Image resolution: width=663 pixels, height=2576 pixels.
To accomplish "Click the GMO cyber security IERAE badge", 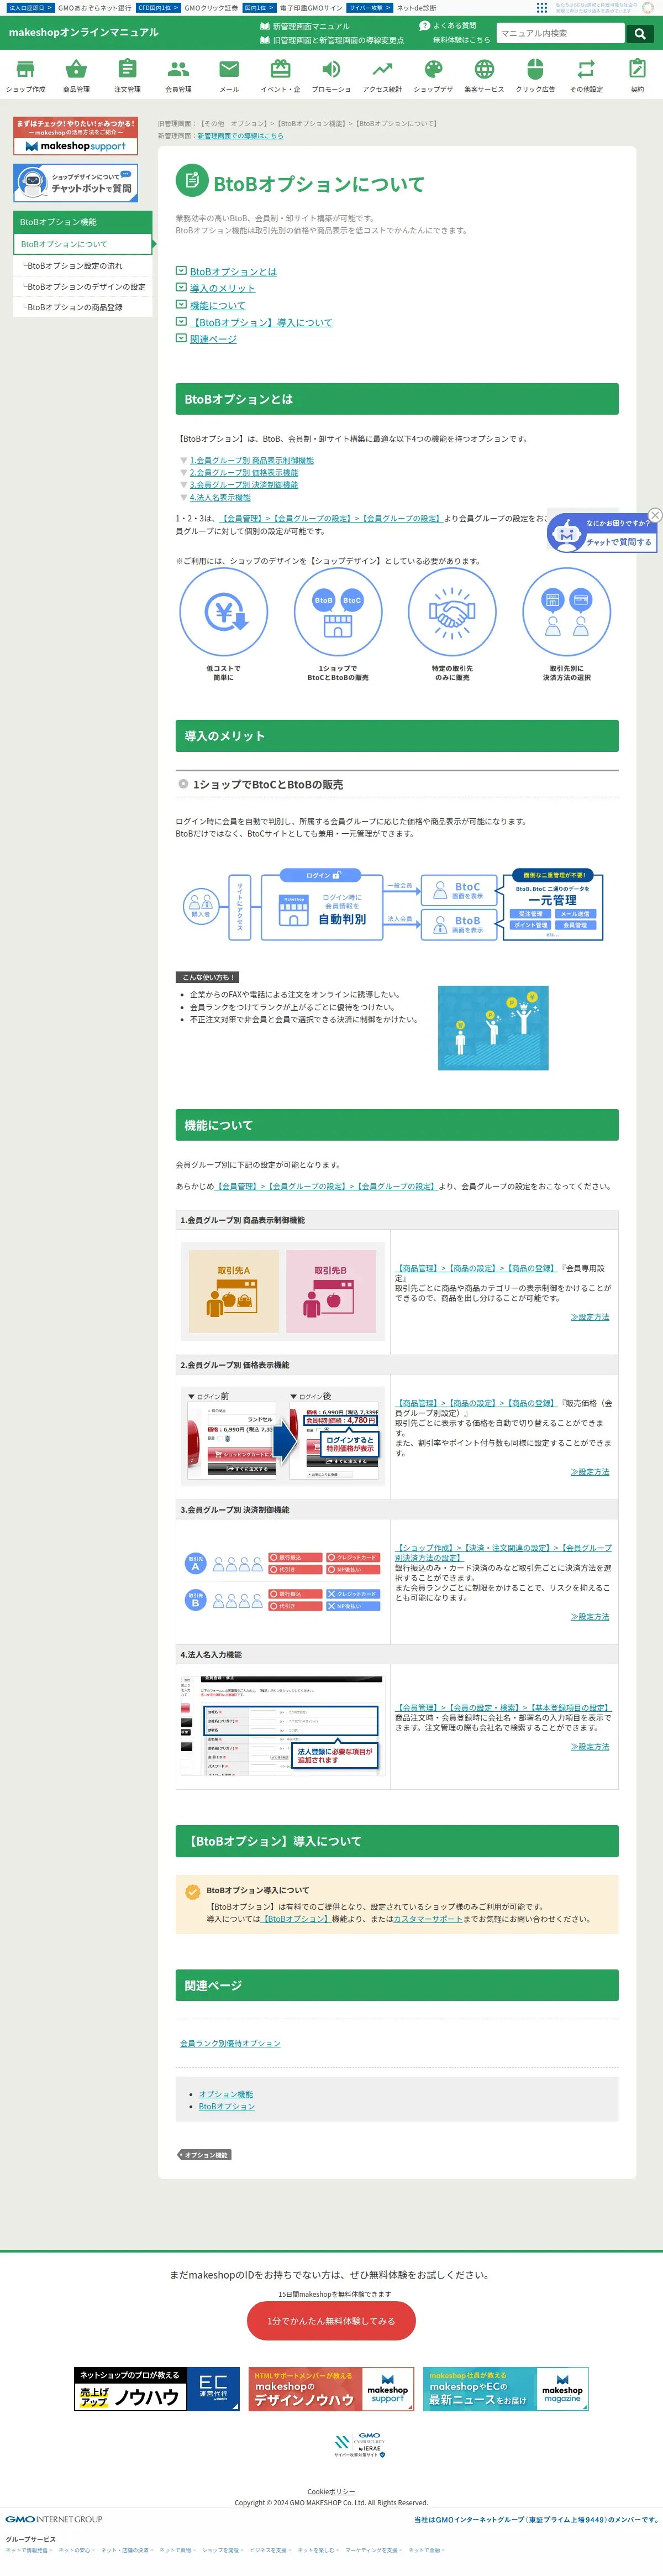I will tap(360, 2446).
